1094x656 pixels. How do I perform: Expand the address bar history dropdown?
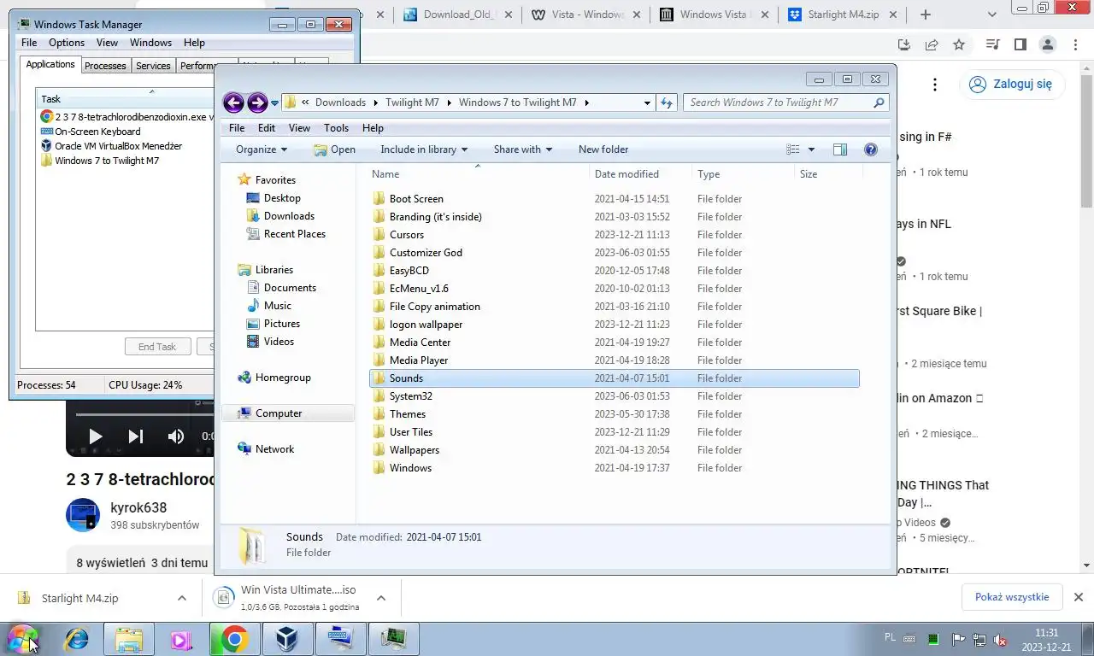647,102
